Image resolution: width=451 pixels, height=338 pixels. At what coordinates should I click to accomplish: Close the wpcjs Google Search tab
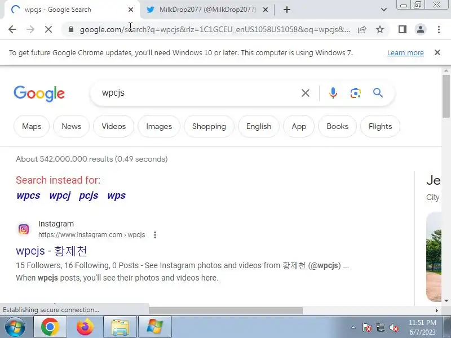click(x=131, y=10)
